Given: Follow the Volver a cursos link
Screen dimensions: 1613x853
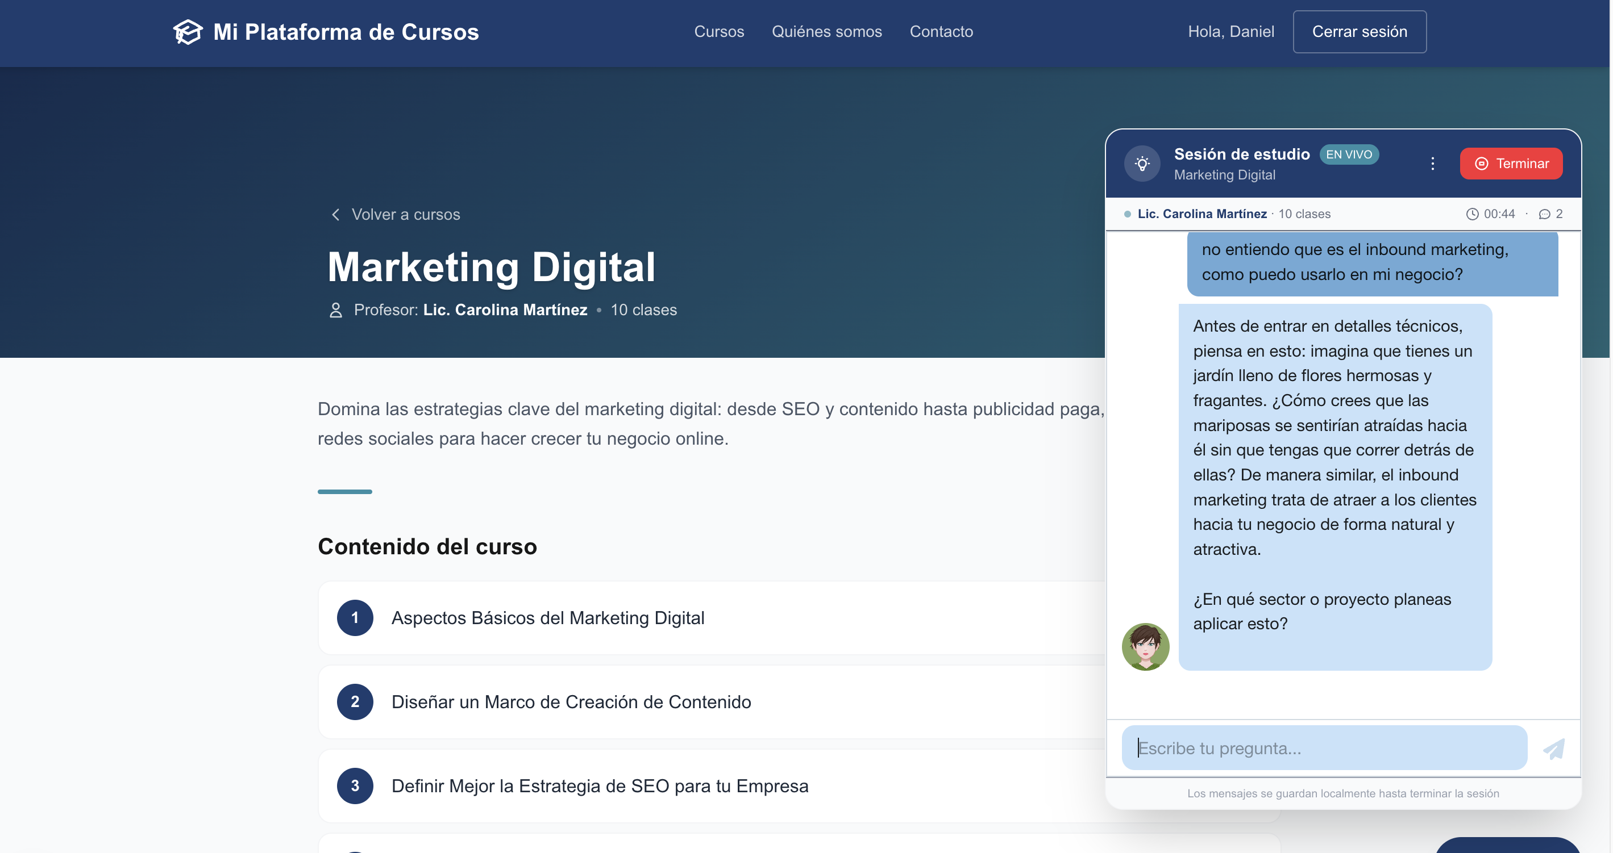Looking at the screenshot, I should click(405, 215).
